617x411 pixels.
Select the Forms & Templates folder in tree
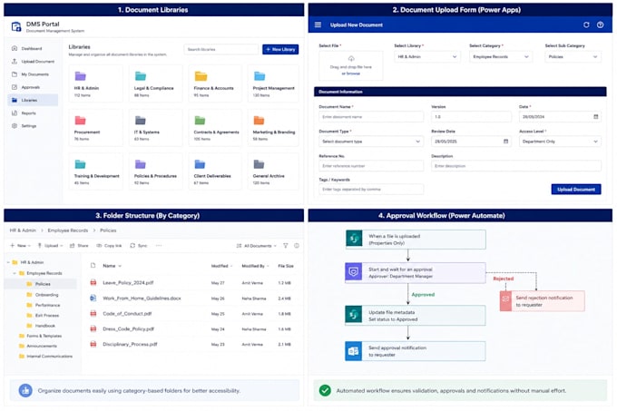[41, 336]
